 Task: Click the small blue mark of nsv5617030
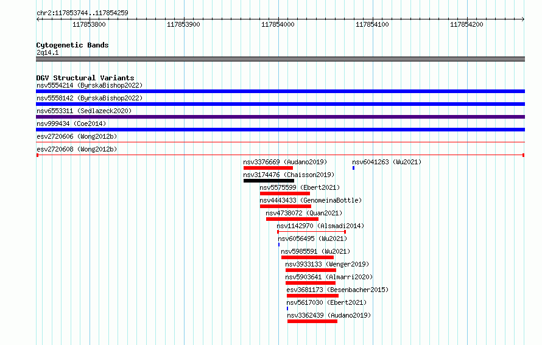pyautogui.click(x=287, y=308)
